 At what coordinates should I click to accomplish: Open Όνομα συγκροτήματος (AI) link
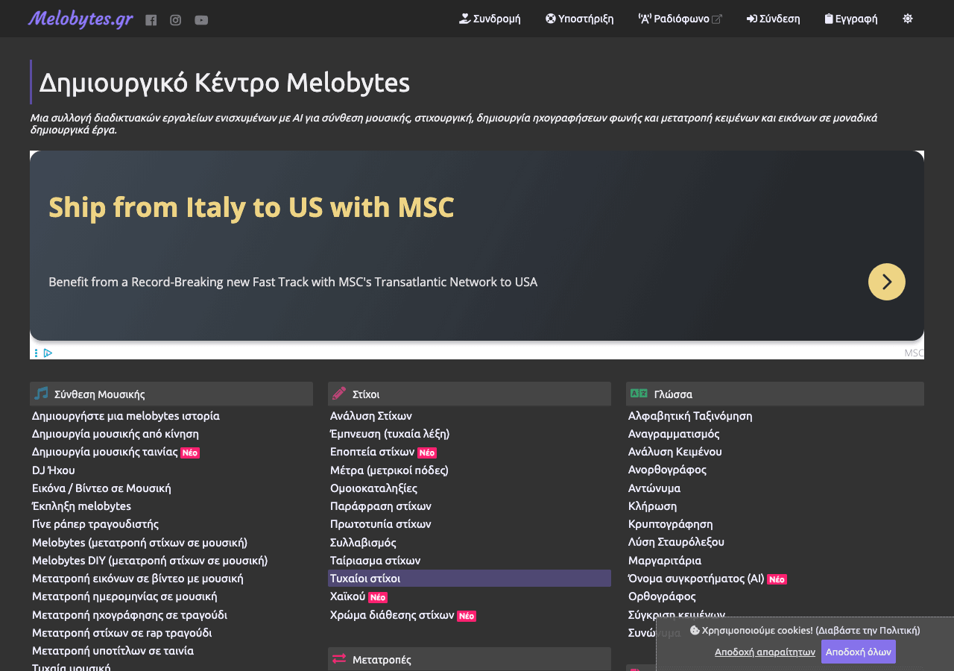tap(696, 578)
